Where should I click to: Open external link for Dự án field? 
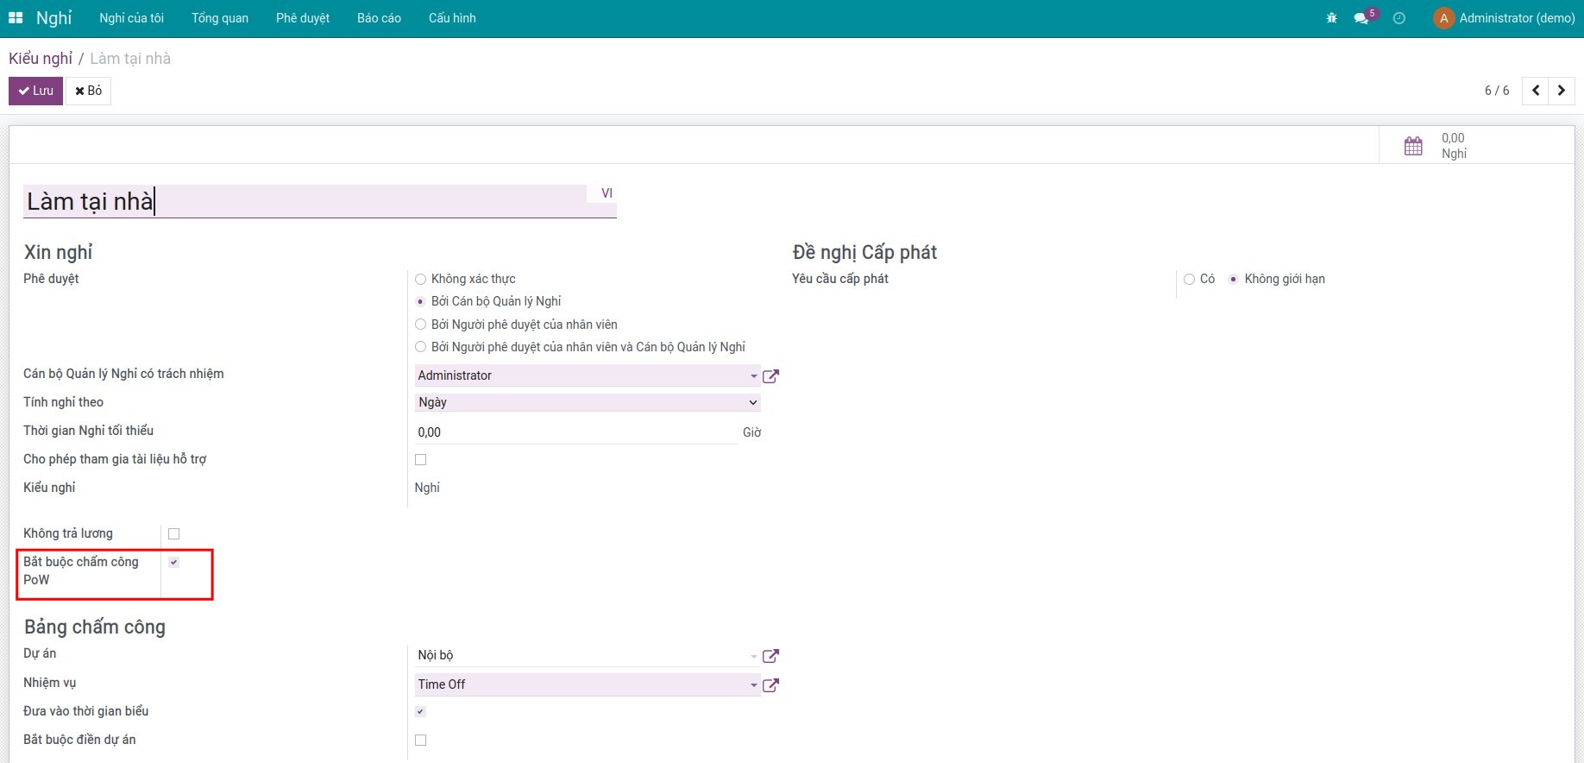[x=770, y=656]
